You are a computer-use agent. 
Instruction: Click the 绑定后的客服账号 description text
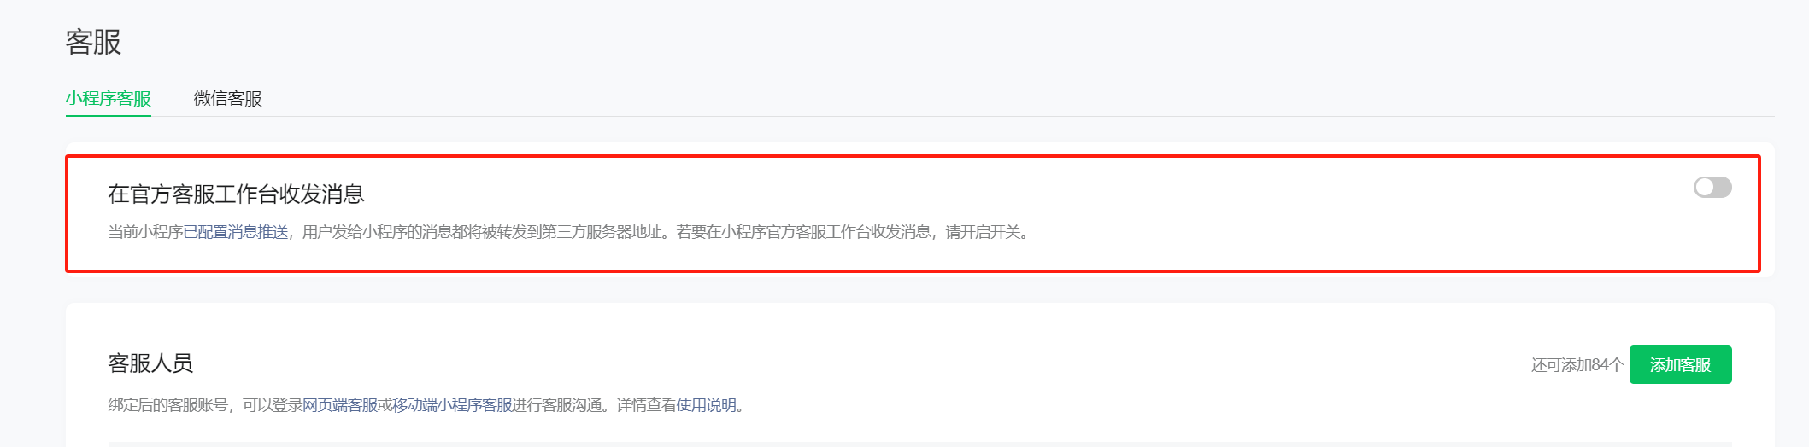[x=167, y=405]
